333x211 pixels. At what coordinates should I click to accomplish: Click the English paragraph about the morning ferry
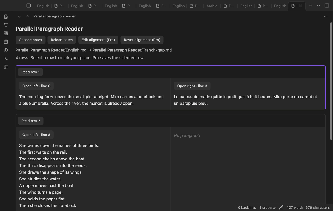point(92,100)
